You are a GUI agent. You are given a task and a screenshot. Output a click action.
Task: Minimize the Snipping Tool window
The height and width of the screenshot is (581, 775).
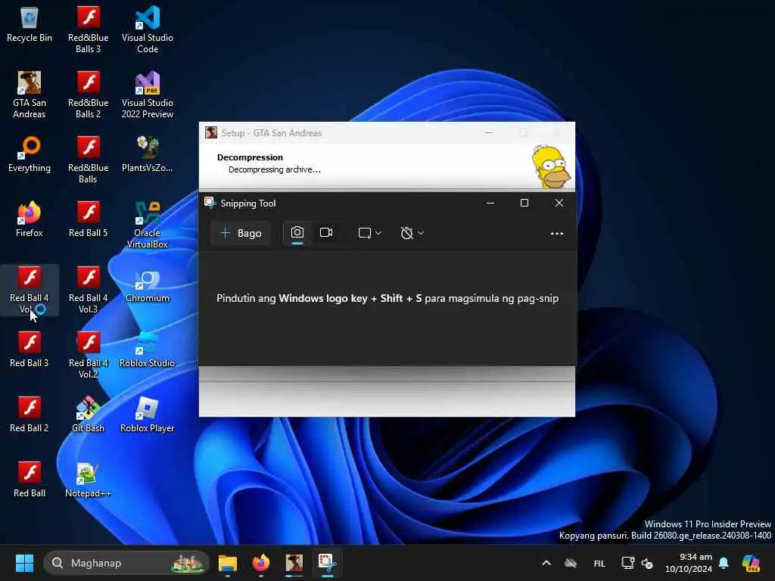click(x=490, y=203)
